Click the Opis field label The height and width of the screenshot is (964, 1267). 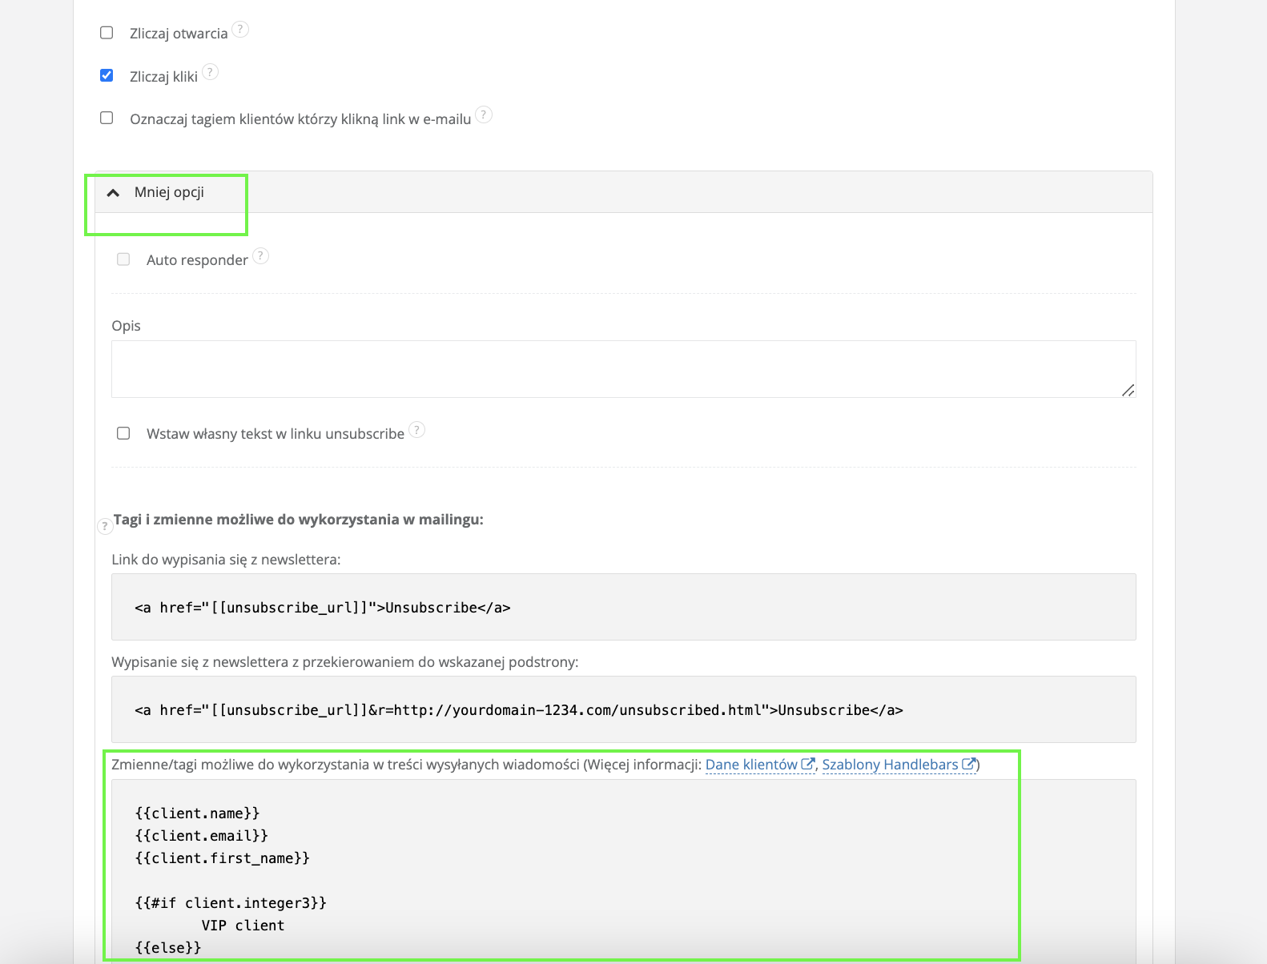pos(126,326)
